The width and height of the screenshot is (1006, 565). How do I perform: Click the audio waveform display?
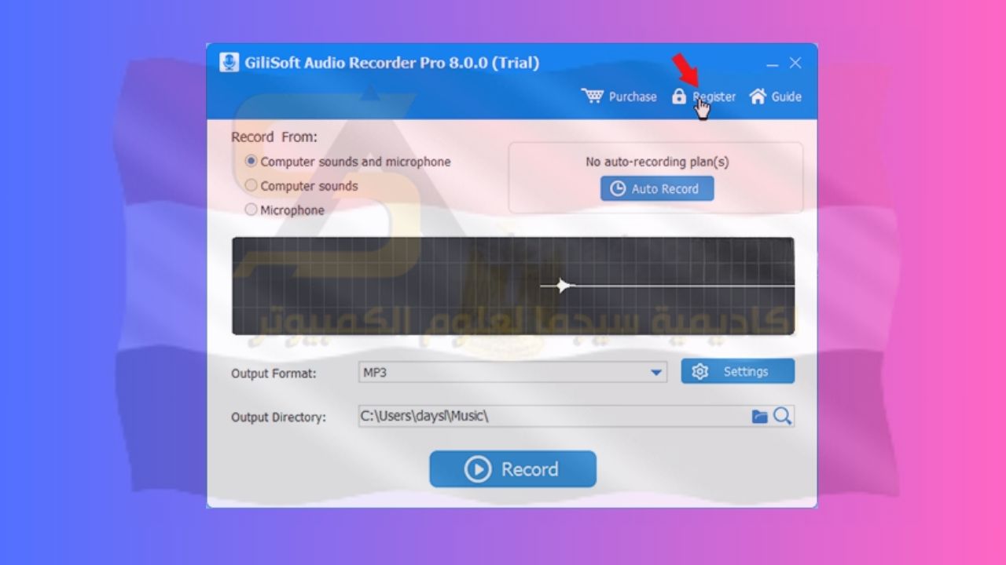coord(512,286)
